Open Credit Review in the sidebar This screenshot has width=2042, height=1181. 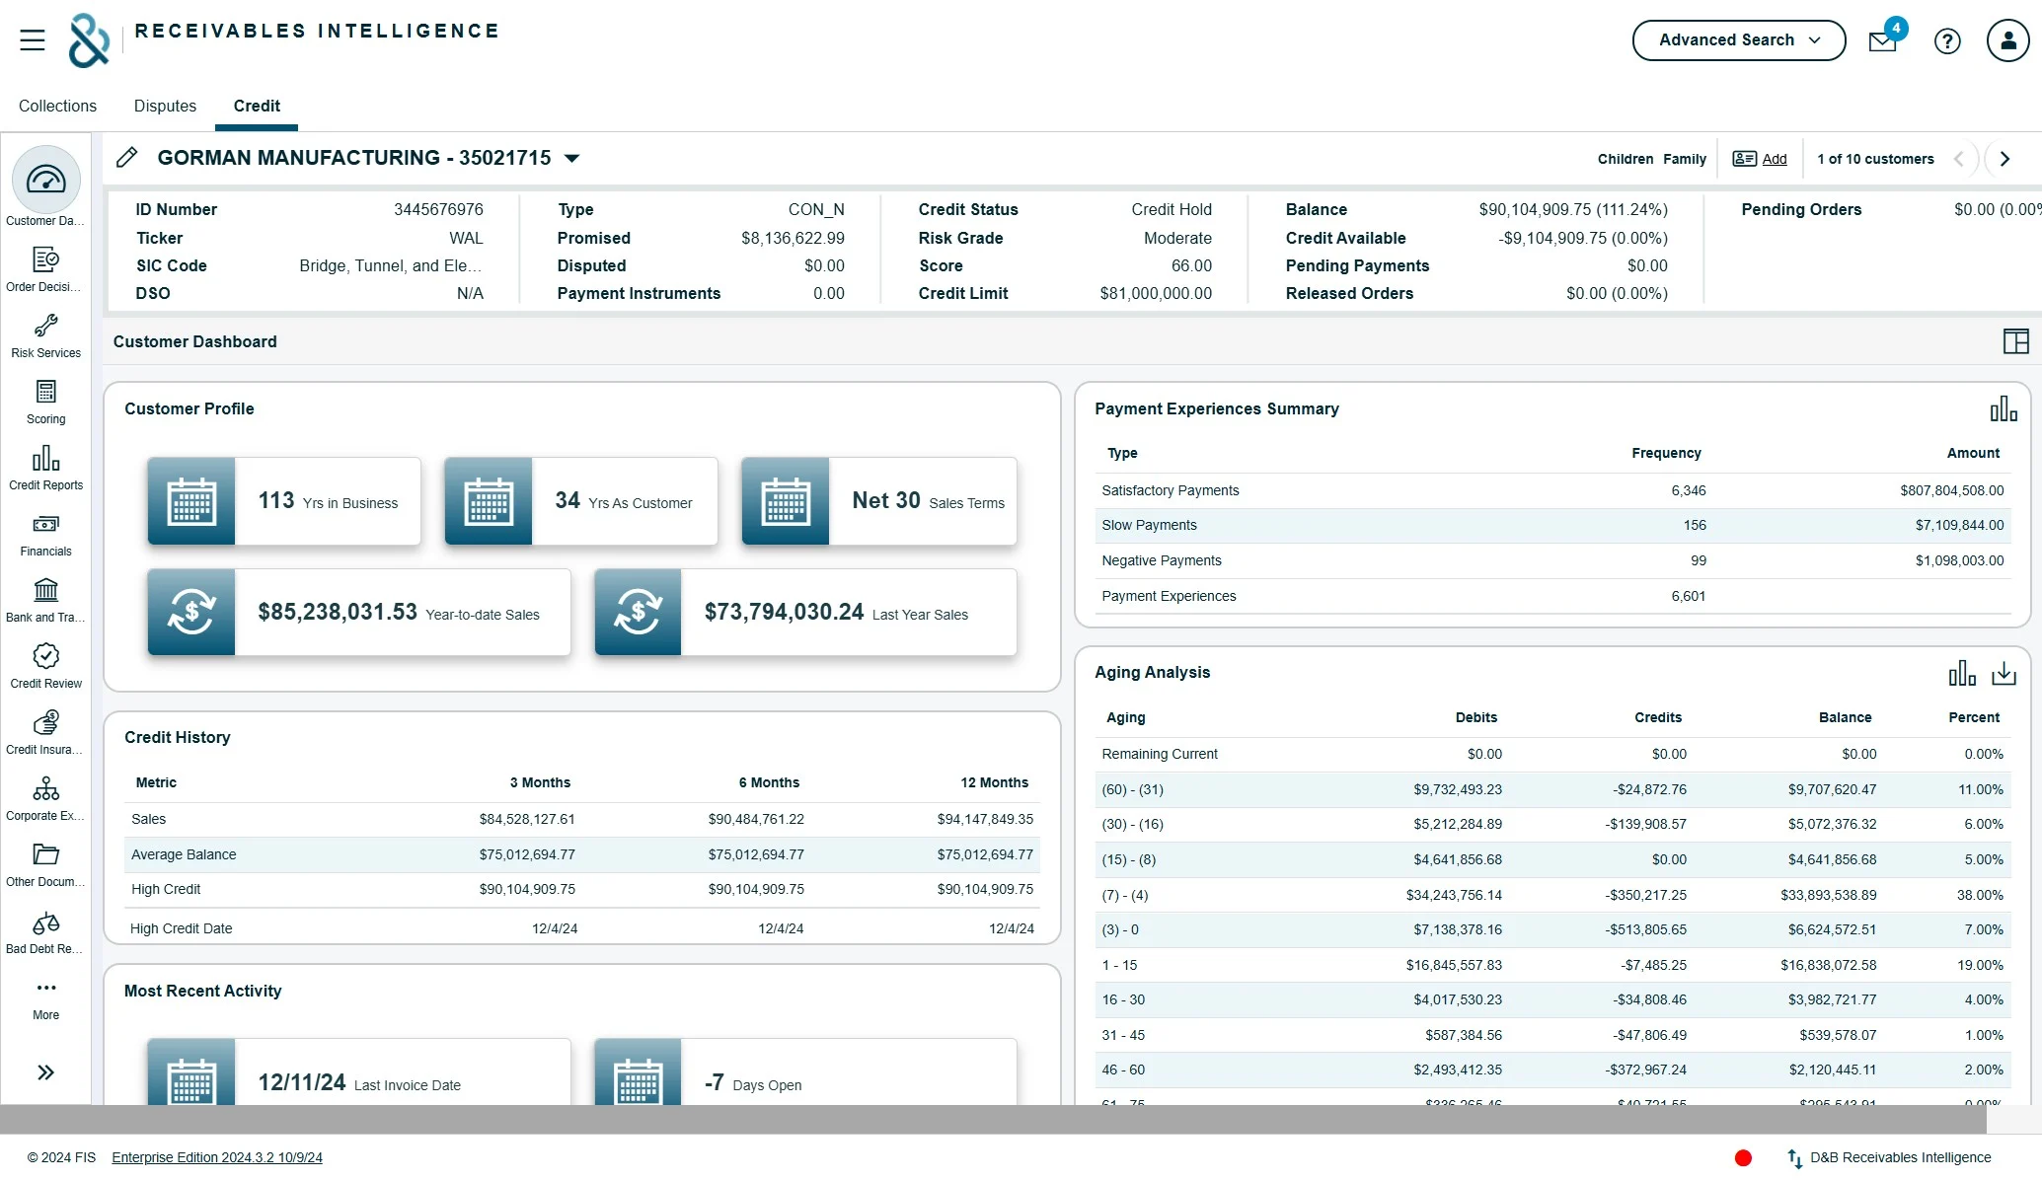pyautogui.click(x=45, y=666)
